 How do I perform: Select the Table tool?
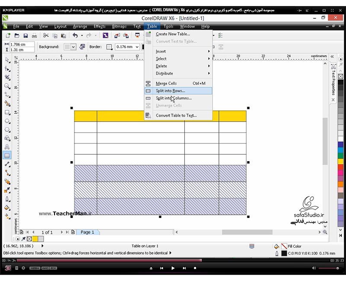(7, 156)
